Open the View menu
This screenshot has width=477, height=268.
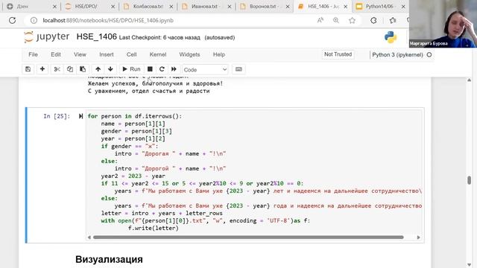point(80,54)
